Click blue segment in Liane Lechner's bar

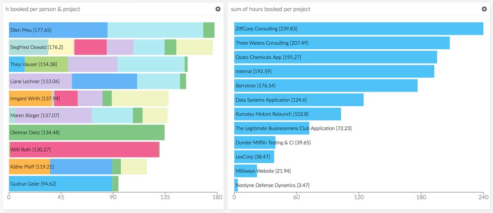(105, 81)
